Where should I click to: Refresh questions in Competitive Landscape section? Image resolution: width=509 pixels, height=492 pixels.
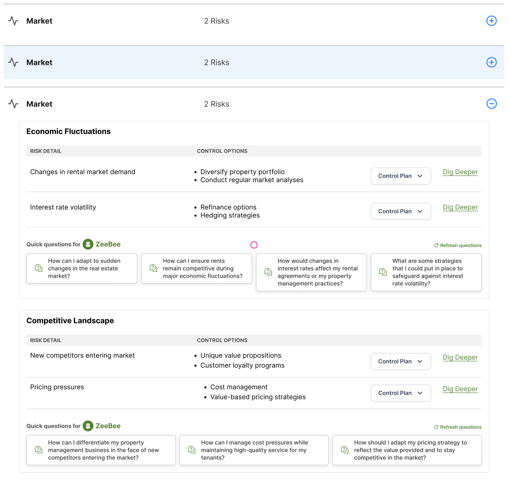click(458, 427)
